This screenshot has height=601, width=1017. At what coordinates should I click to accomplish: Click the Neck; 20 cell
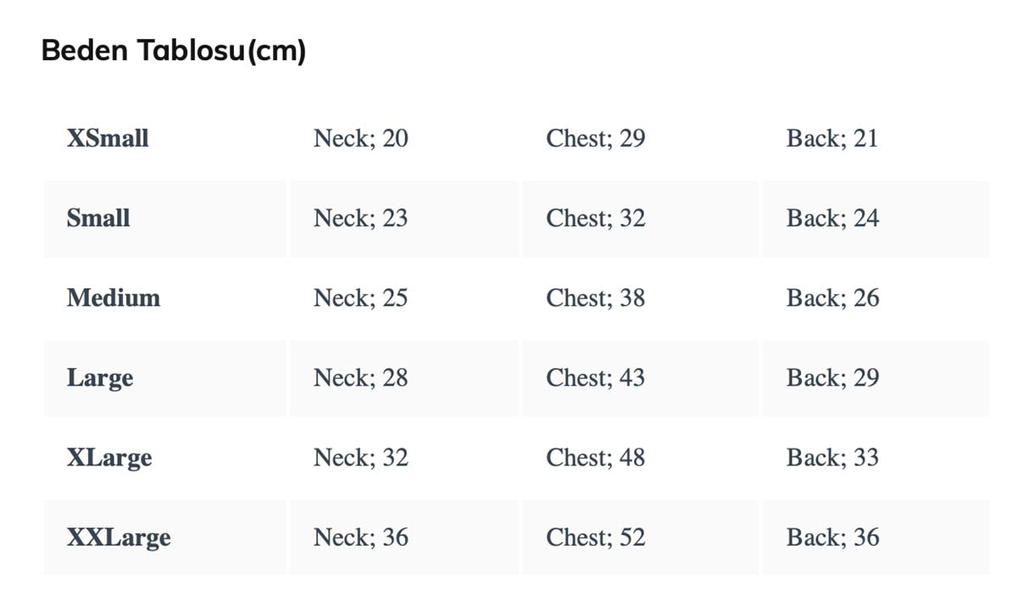[360, 138]
